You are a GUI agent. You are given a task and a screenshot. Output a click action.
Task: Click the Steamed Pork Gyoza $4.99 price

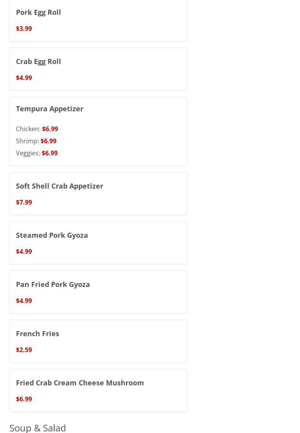[x=24, y=251]
